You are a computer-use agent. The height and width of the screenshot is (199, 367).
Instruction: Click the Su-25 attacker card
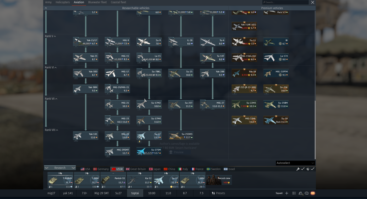click(181, 73)
